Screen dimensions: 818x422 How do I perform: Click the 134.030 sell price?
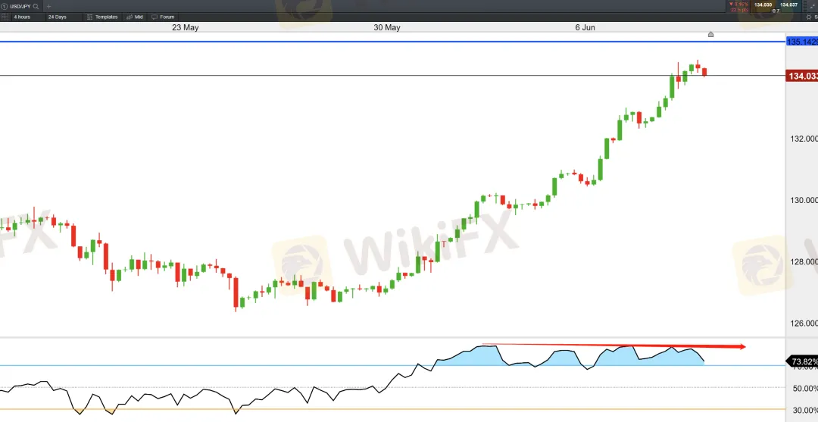tap(763, 5)
